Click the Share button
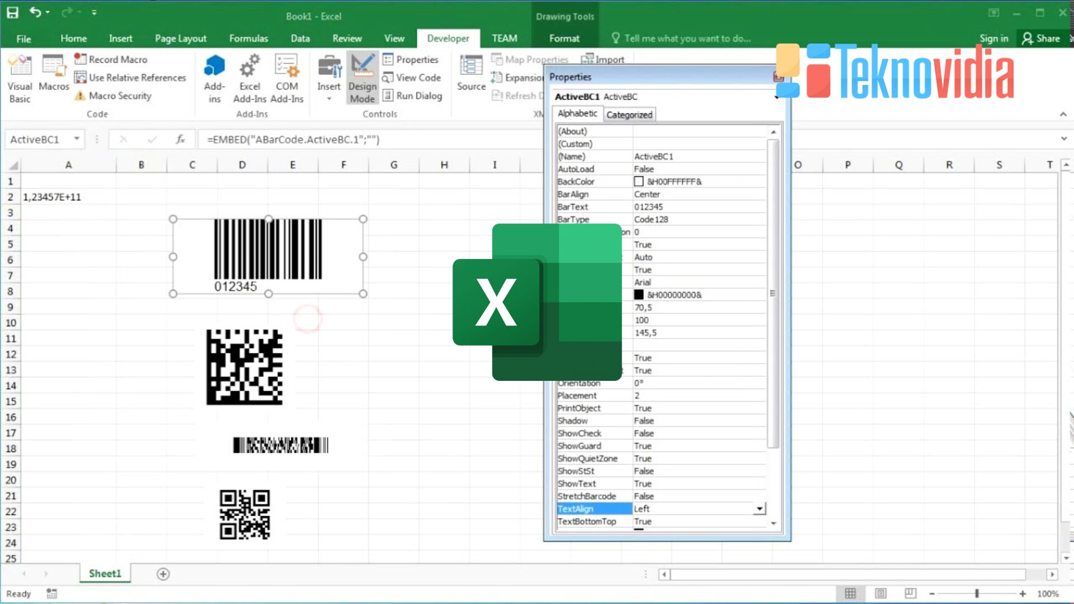The height and width of the screenshot is (604, 1074). tap(1043, 38)
